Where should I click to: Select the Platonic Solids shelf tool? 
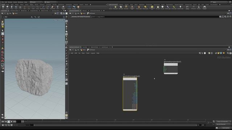coord(63,7)
